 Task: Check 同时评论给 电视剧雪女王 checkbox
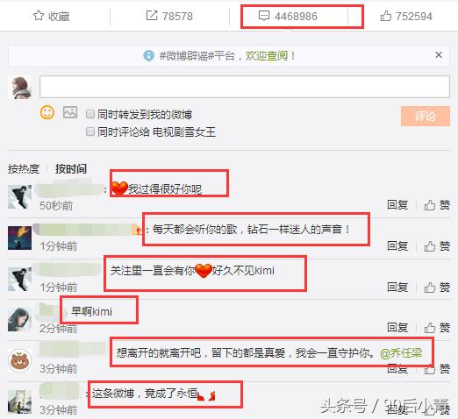pyautogui.click(x=90, y=131)
